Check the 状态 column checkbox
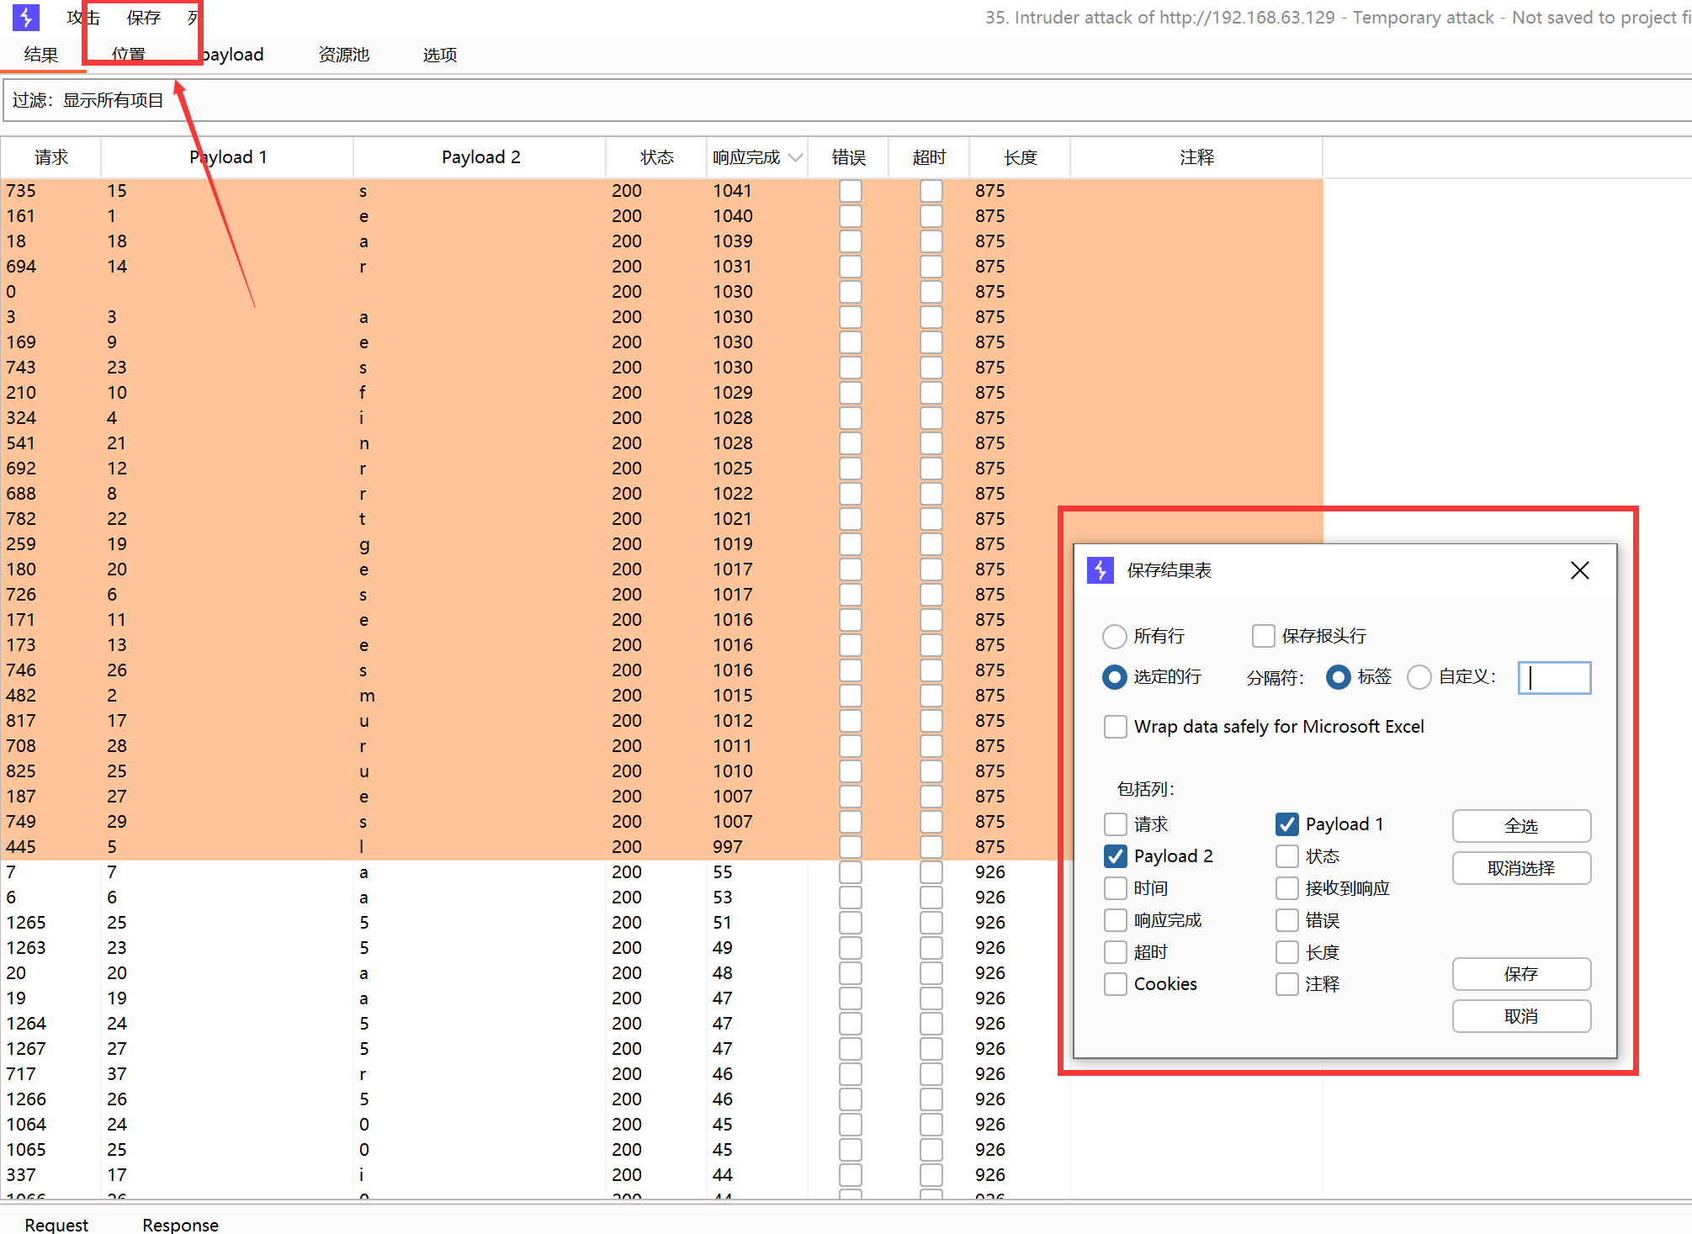Viewport: 1692px width, 1234px height. (1287, 856)
